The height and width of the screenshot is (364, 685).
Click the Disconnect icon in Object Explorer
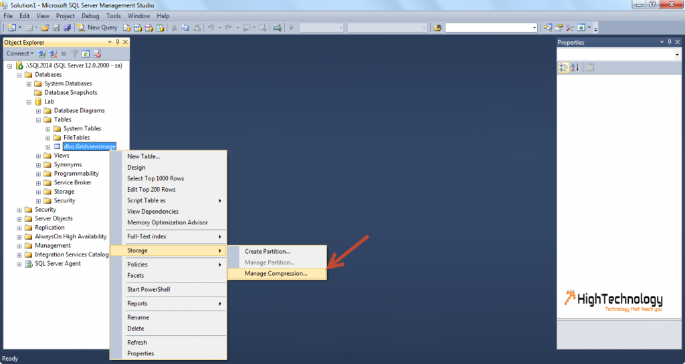tap(53, 53)
